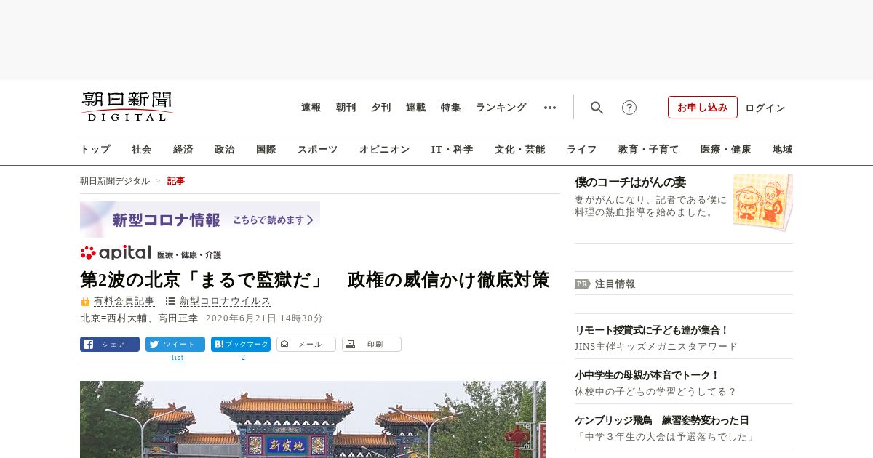Click 休校中の子どもの学習どうしてる？ text
Screen dimensions: 873x458
pos(655,392)
